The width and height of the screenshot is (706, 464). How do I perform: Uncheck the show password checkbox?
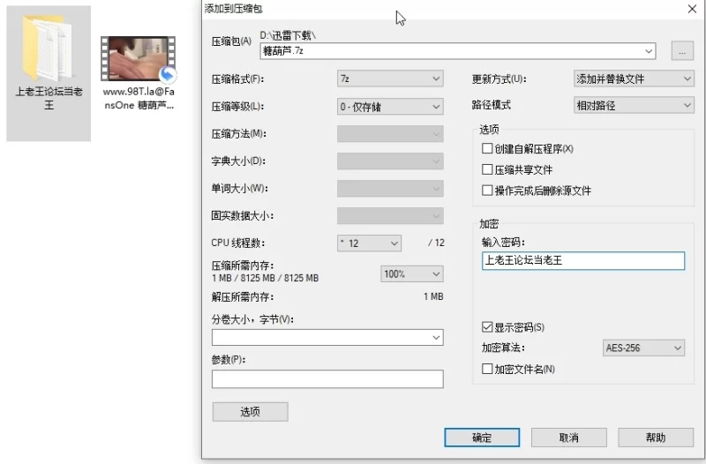tap(487, 328)
